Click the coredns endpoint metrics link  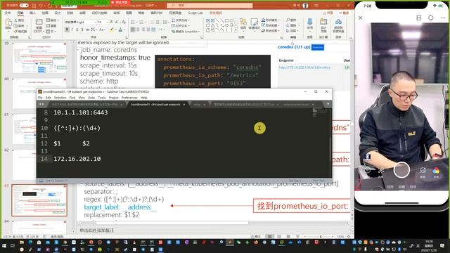pos(304,67)
